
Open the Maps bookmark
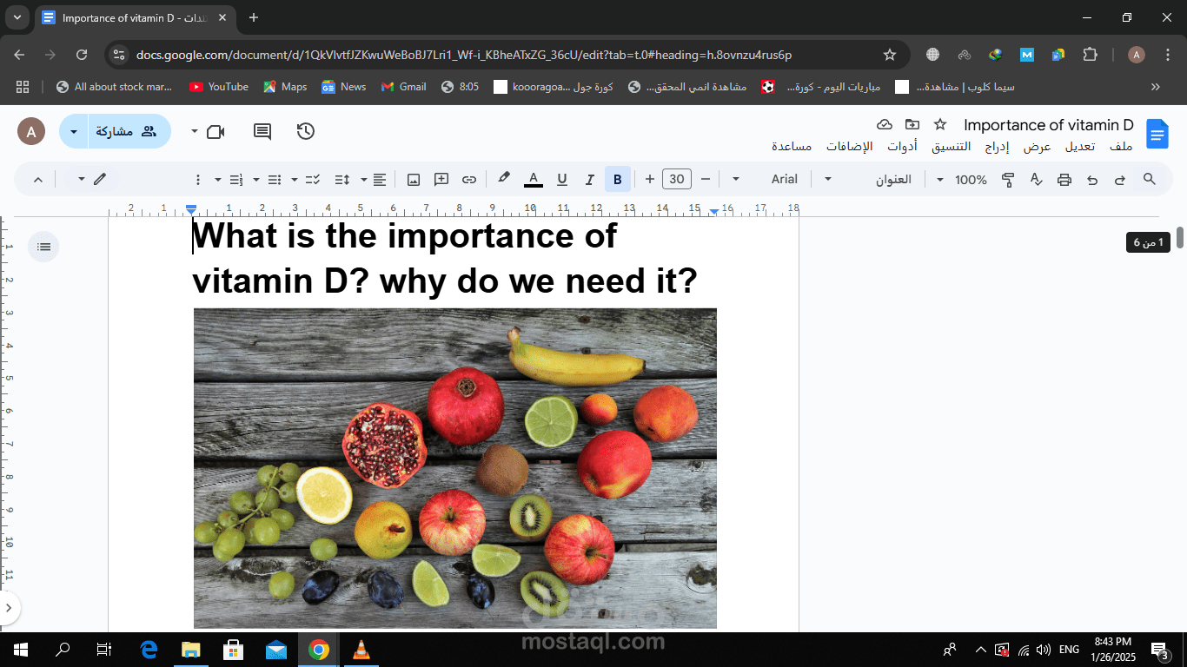tap(285, 87)
